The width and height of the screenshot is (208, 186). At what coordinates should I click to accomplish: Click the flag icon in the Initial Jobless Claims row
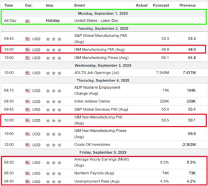coord(28,101)
